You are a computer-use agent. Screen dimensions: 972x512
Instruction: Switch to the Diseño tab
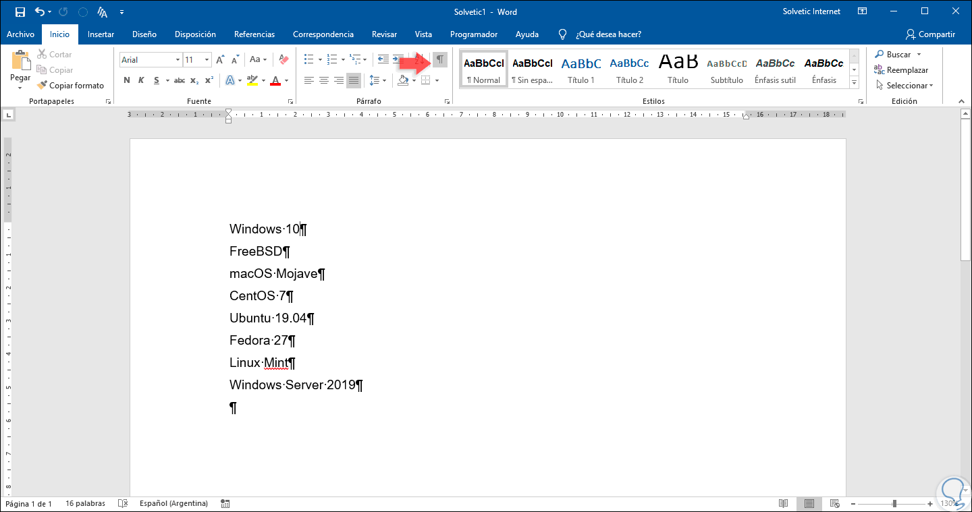click(144, 34)
